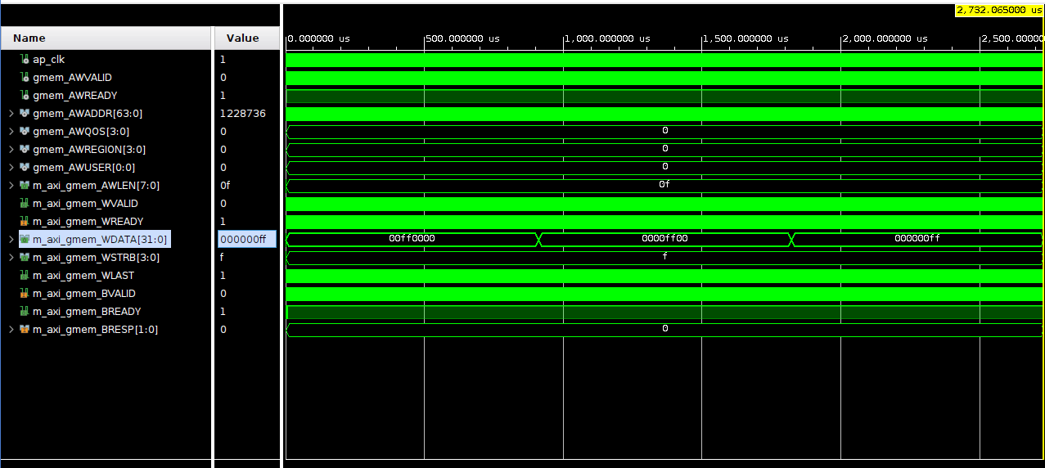The height and width of the screenshot is (468, 1045).
Task: Click the gmem_AWREGION bus icon
Action: [x=25, y=150]
